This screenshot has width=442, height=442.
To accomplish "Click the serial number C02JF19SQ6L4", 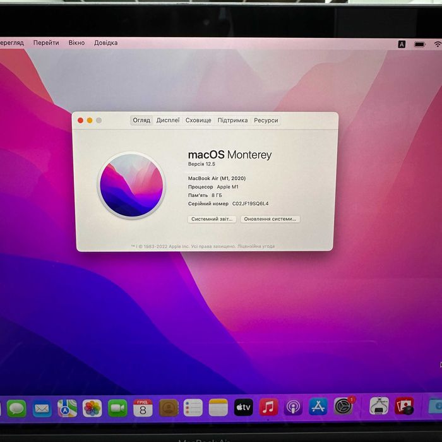I will pos(250,203).
